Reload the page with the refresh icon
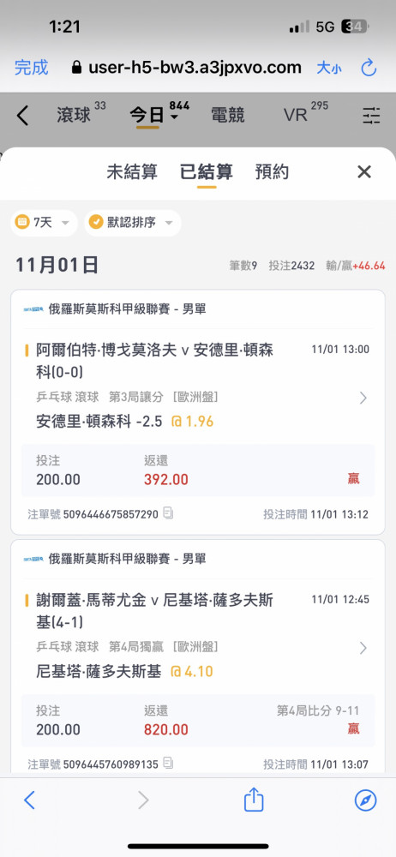The image size is (396, 857). point(369,68)
